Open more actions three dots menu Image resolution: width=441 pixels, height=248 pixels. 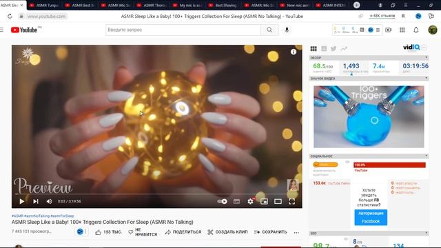pos(296,233)
